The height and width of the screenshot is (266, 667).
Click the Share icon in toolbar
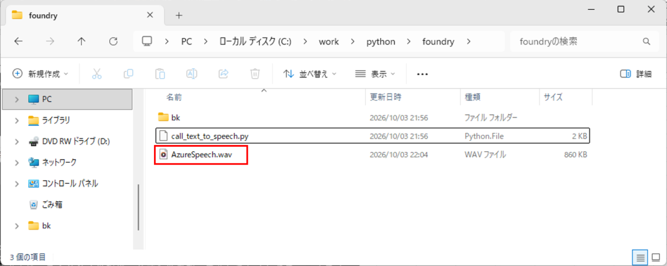[x=223, y=74]
